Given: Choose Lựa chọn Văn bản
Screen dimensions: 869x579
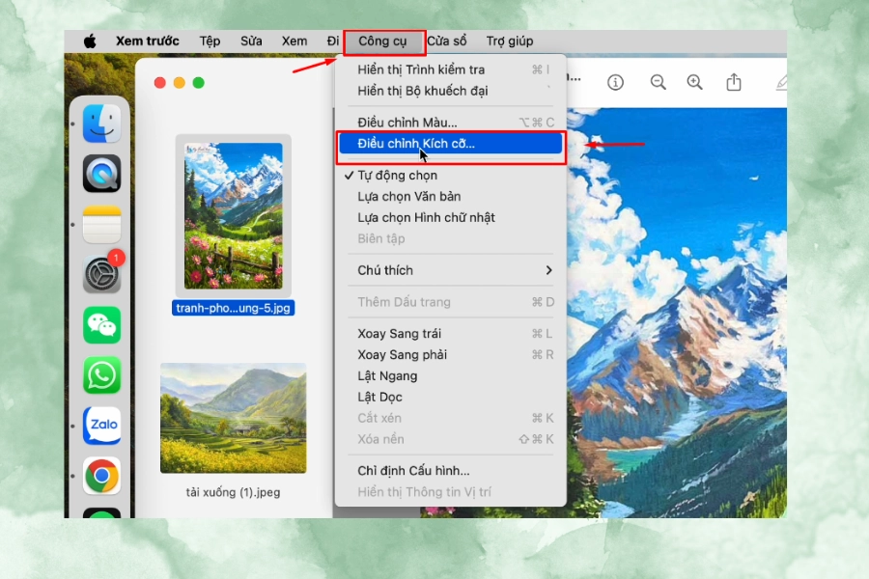Looking at the screenshot, I should pos(451,196).
